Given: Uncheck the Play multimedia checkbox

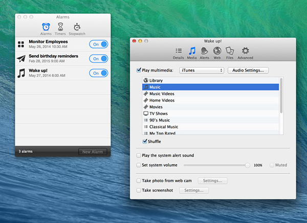Looking at the screenshot, I should (x=139, y=70).
